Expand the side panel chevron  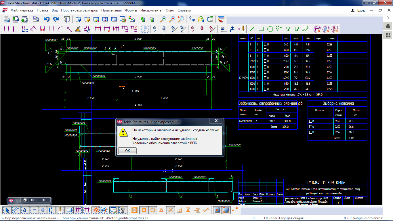point(388,18)
